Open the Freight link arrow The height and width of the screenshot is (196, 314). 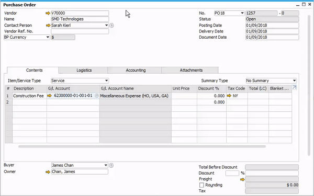pyautogui.click(x=242, y=179)
